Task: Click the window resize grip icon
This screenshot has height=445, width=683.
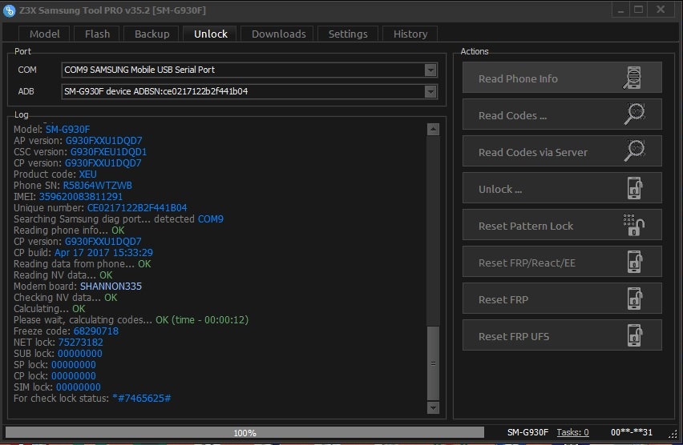Action: 673,433
